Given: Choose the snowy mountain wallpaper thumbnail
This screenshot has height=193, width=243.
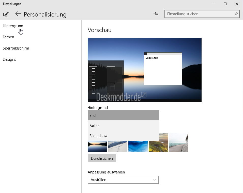Looking at the screenshot, I should [x=118, y=146].
